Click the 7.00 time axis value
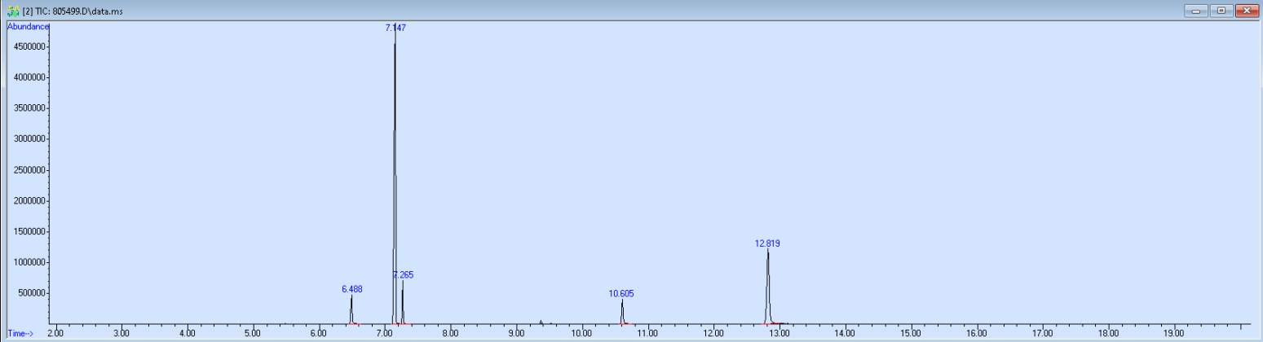The image size is (1263, 342). point(384,333)
